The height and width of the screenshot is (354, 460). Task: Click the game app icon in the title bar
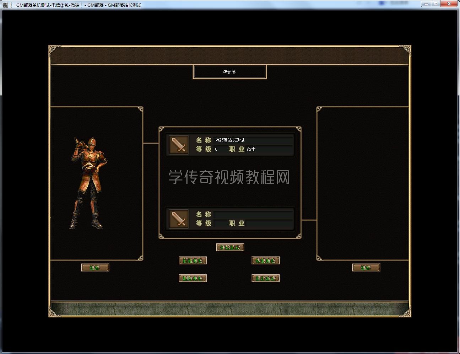click(x=5, y=5)
